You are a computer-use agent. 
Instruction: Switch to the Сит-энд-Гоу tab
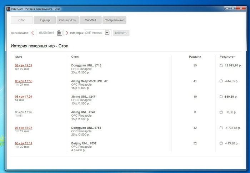click(x=67, y=20)
